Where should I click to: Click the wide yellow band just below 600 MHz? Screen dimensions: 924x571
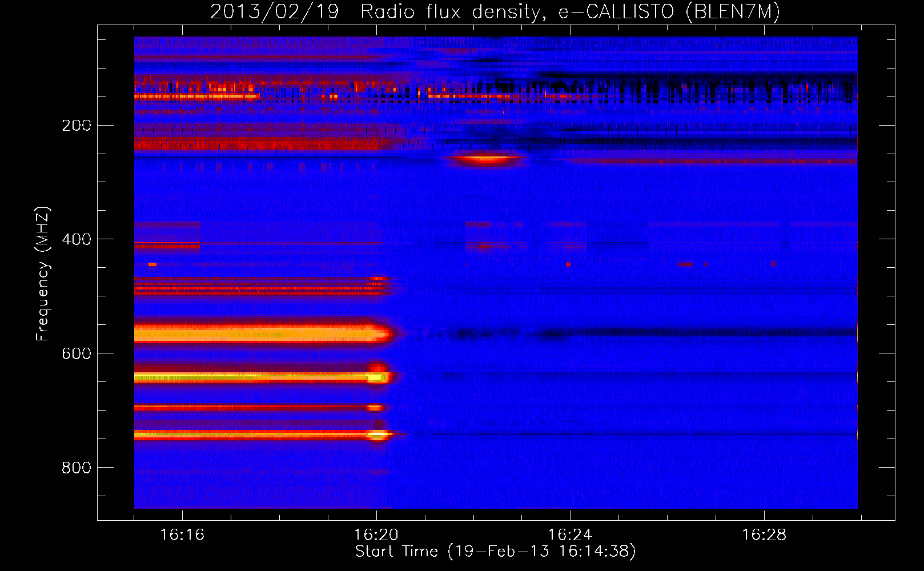coord(263,333)
